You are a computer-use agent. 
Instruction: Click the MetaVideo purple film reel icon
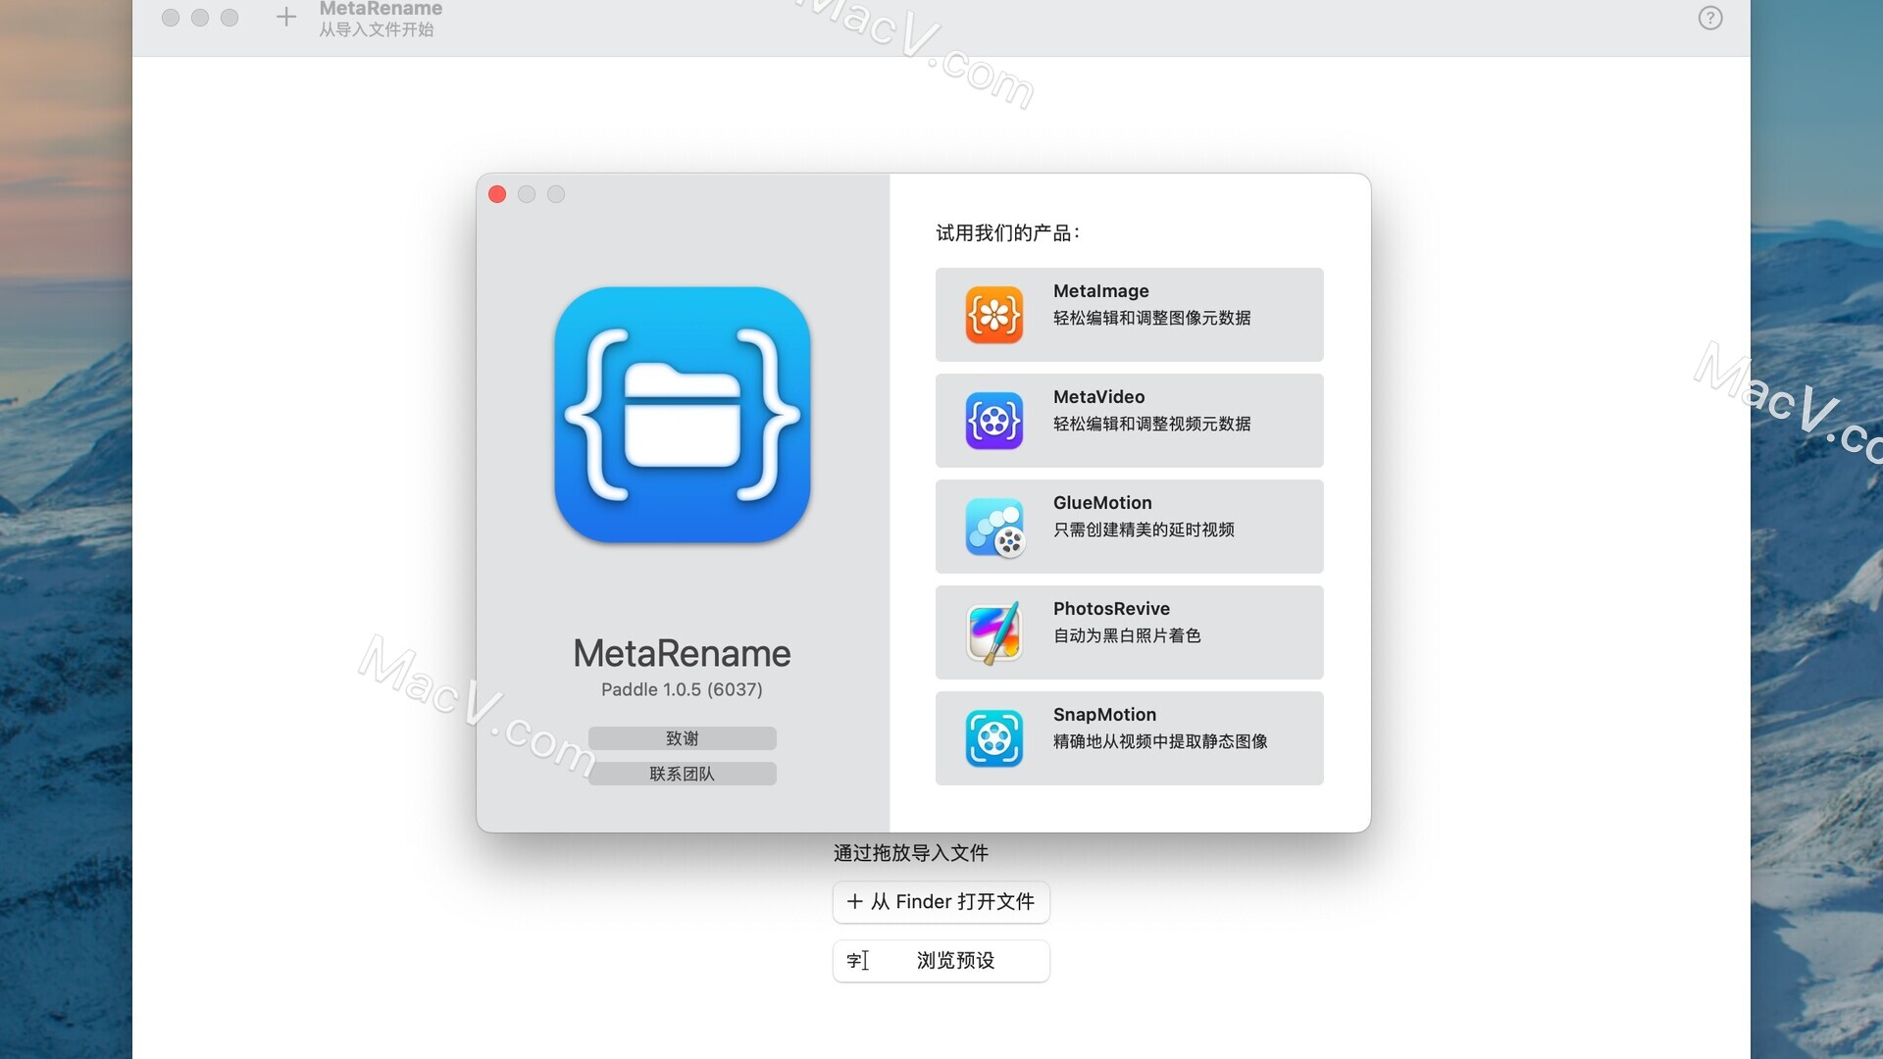[x=993, y=421]
